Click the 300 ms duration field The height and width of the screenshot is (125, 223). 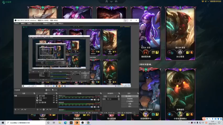112,99
